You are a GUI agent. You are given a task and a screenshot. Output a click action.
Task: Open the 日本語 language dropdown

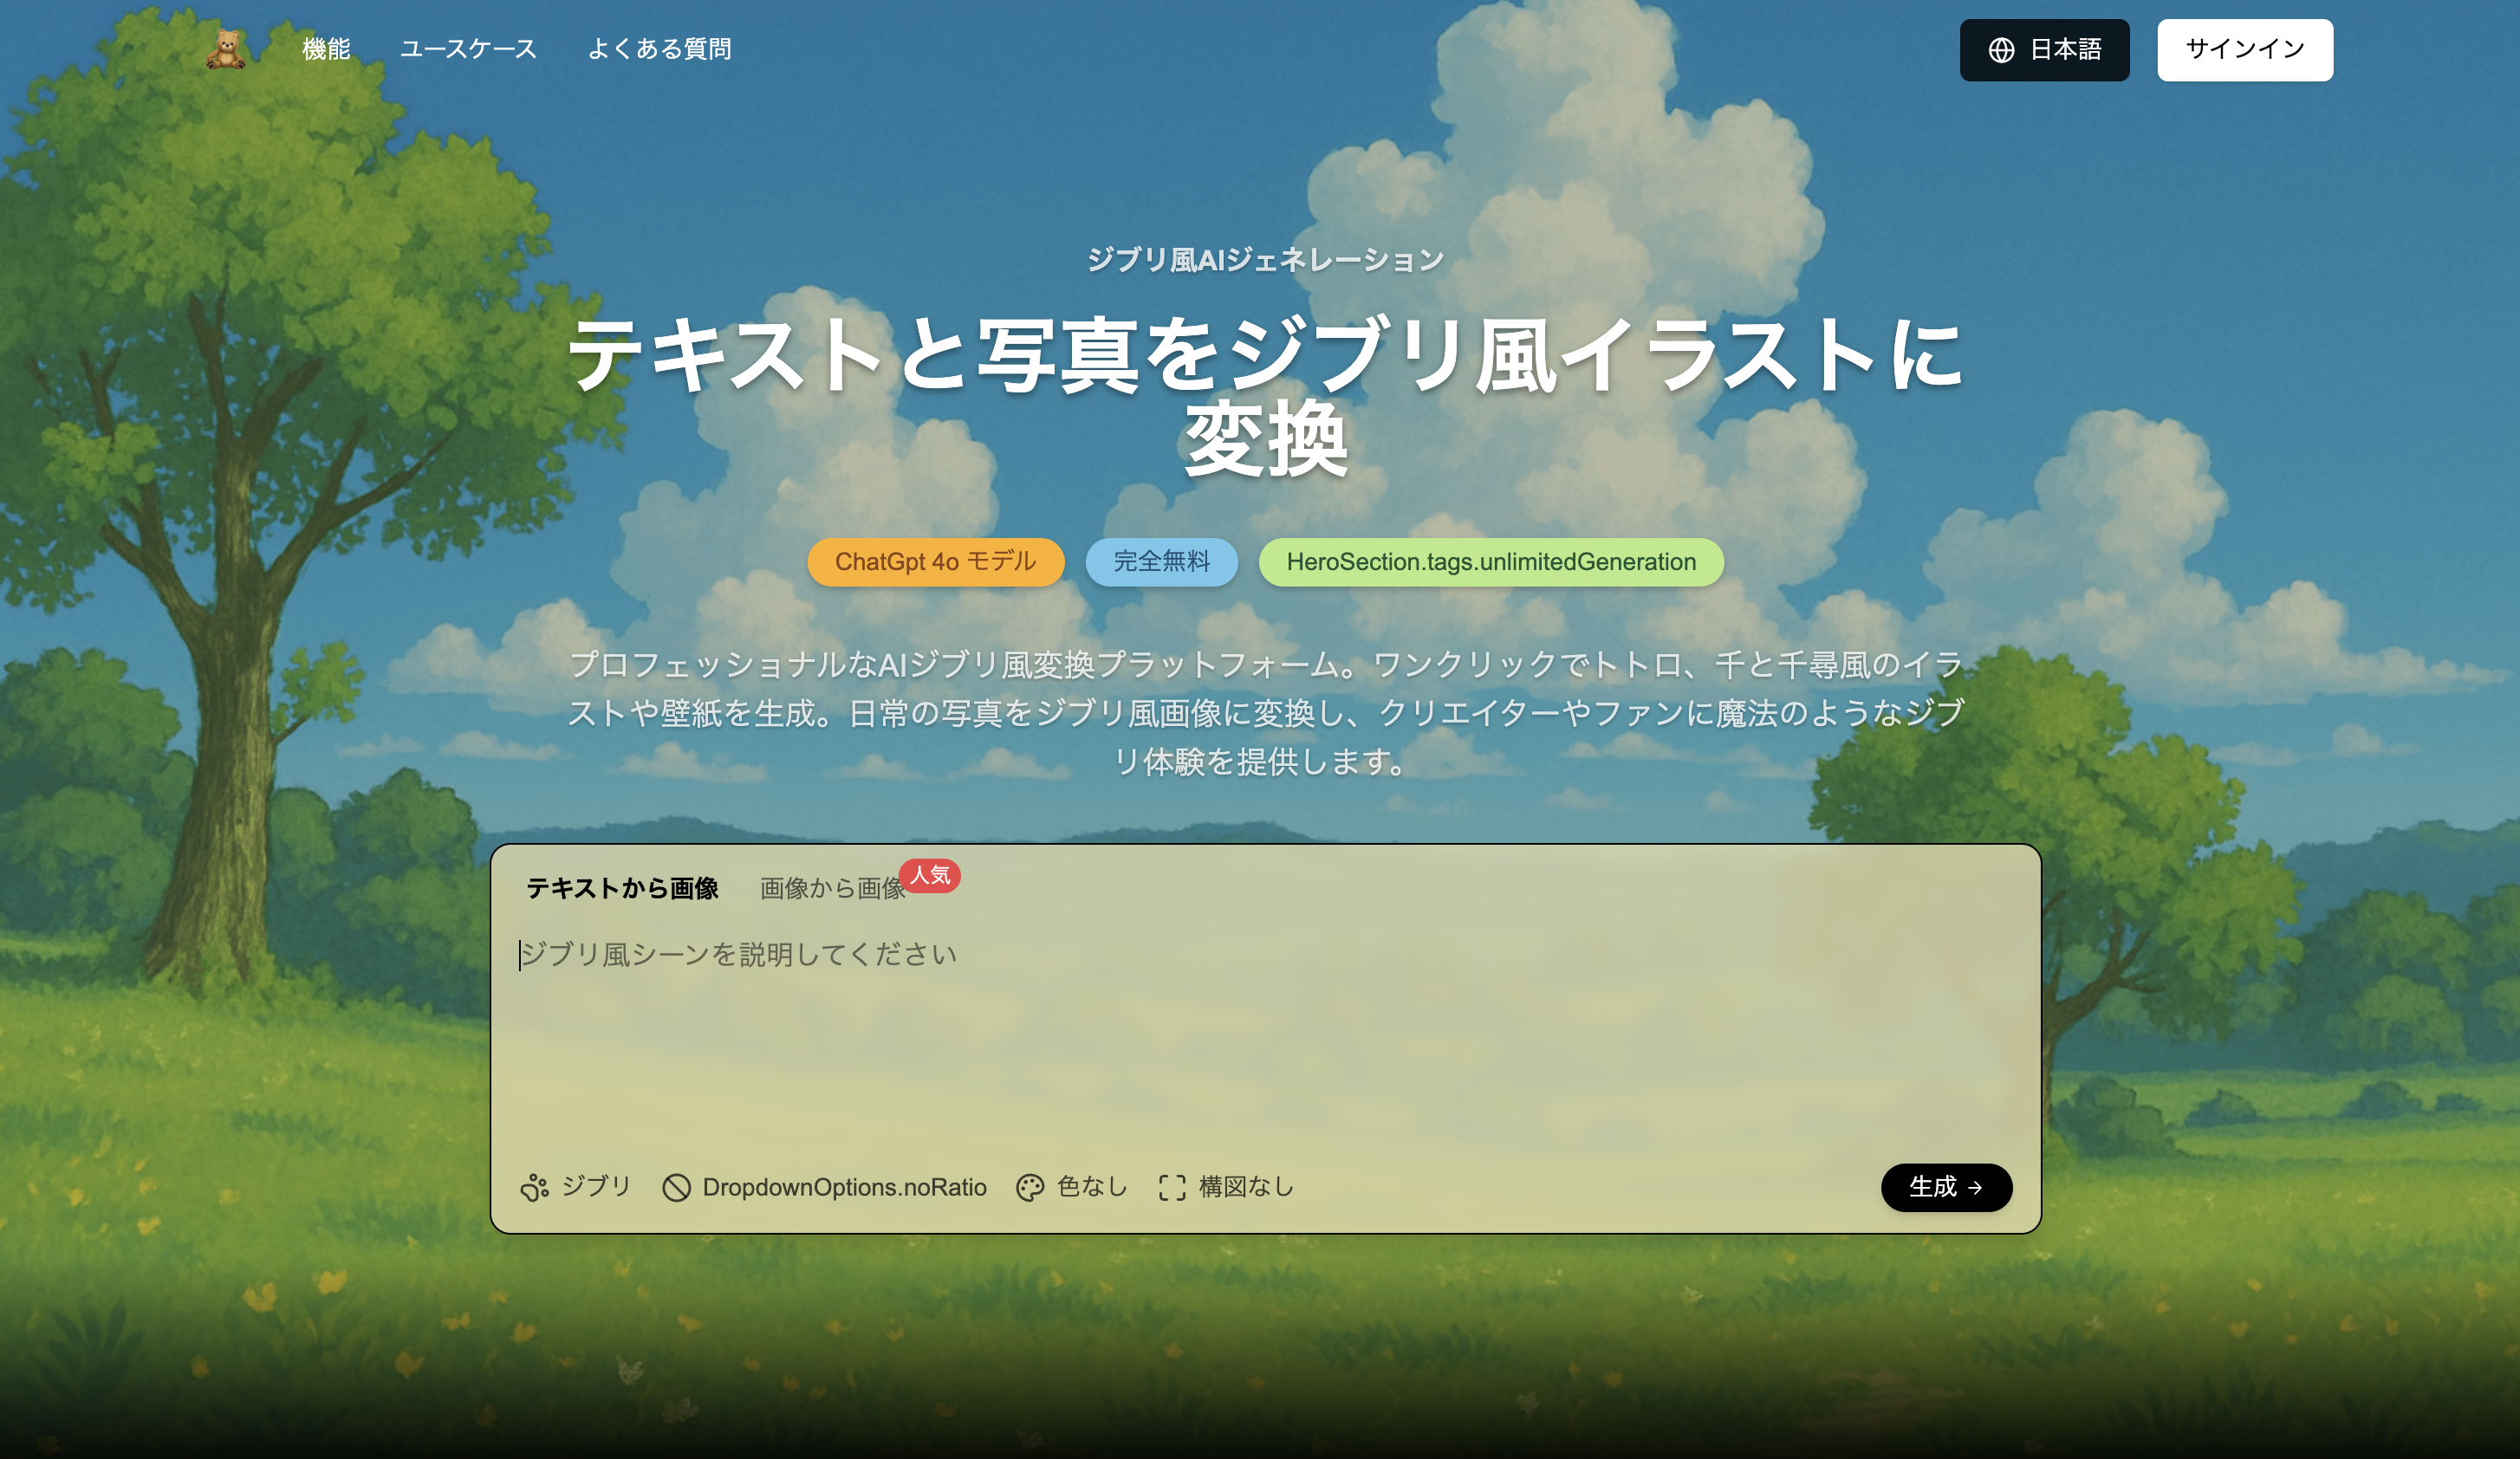[x=2044, y=50]
